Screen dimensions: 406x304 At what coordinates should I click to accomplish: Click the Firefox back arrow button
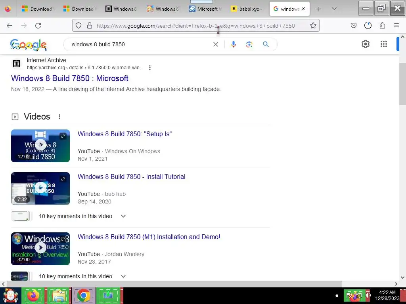10,26
